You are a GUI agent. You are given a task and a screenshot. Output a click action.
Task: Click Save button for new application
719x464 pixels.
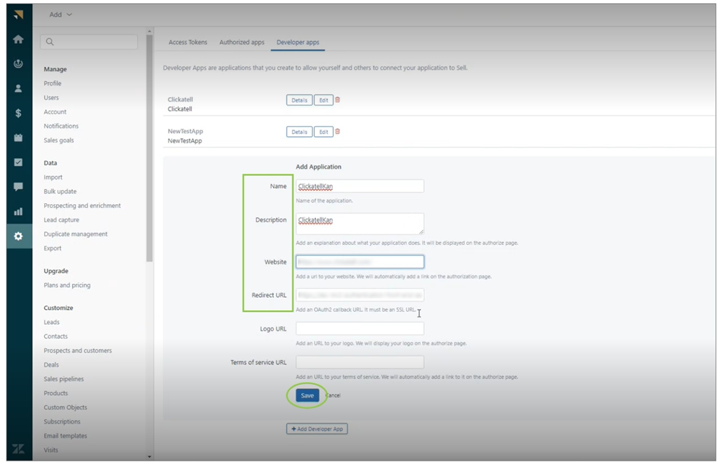coord(307,396)
